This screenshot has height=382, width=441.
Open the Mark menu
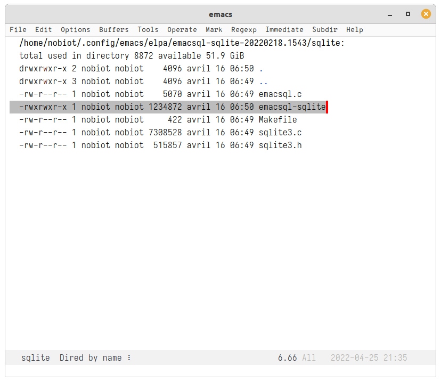click(x=214, y=30)
